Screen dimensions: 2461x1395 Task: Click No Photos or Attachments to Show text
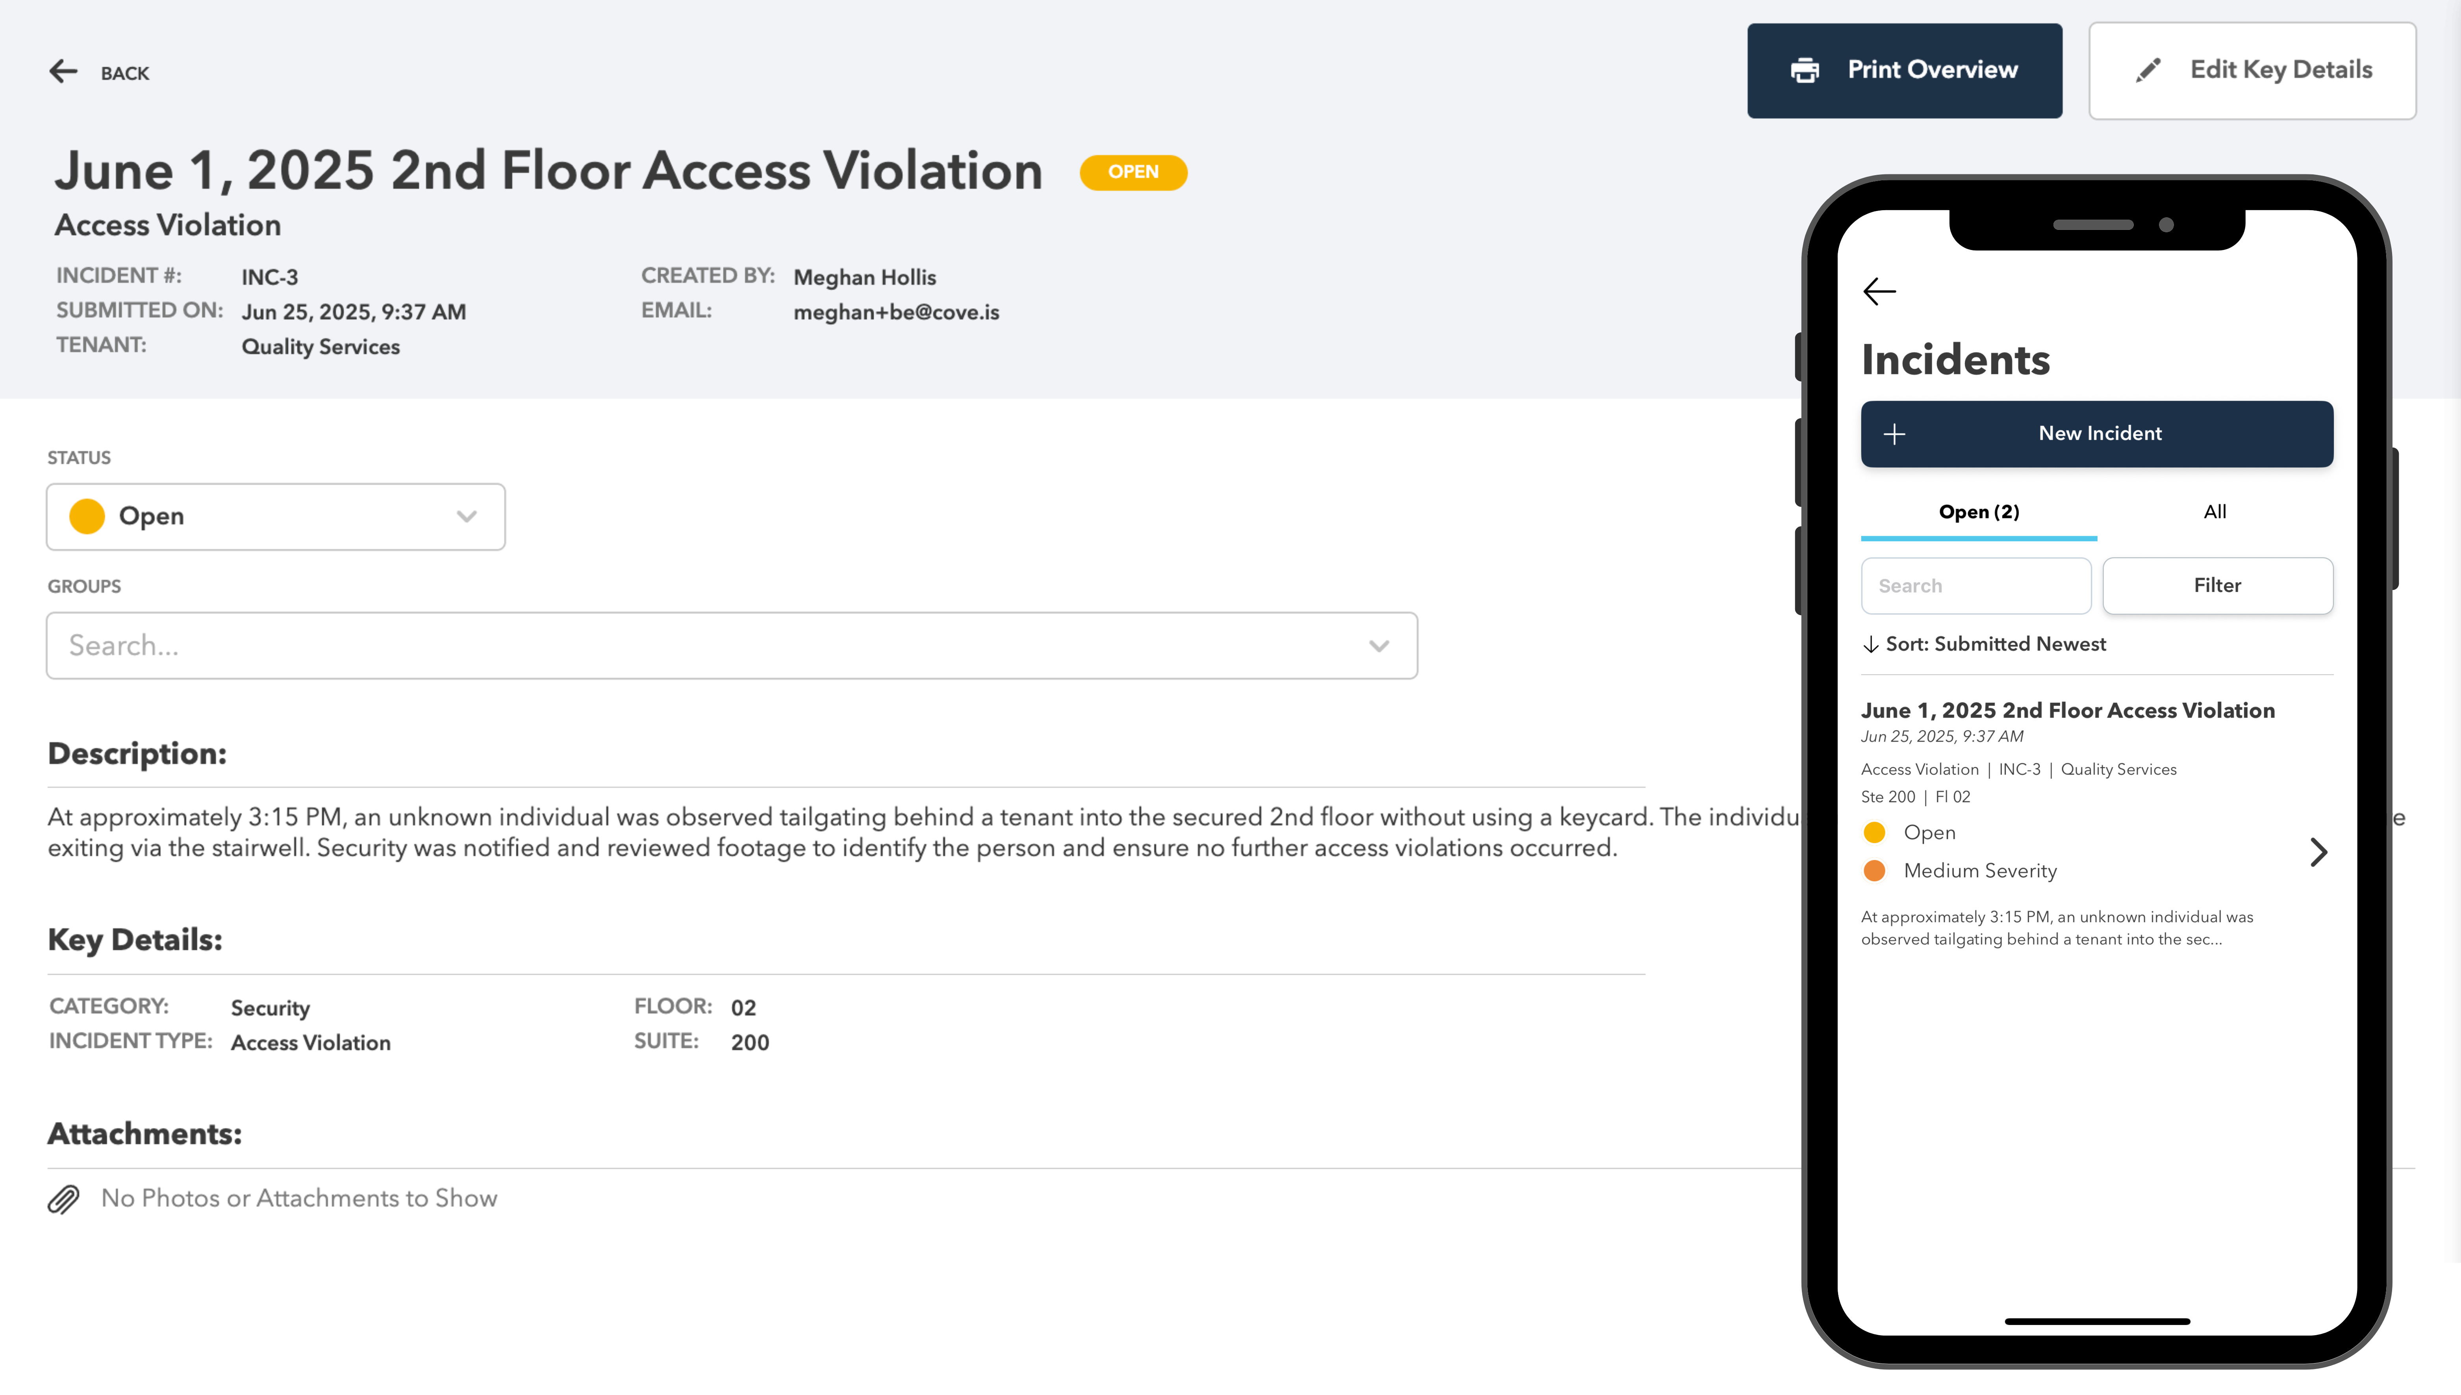pyautogui.click(x=299, y=1199)
